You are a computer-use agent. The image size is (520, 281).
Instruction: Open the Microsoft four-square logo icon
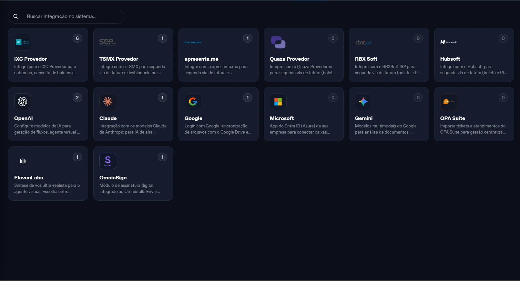click(x=278, y=102)
